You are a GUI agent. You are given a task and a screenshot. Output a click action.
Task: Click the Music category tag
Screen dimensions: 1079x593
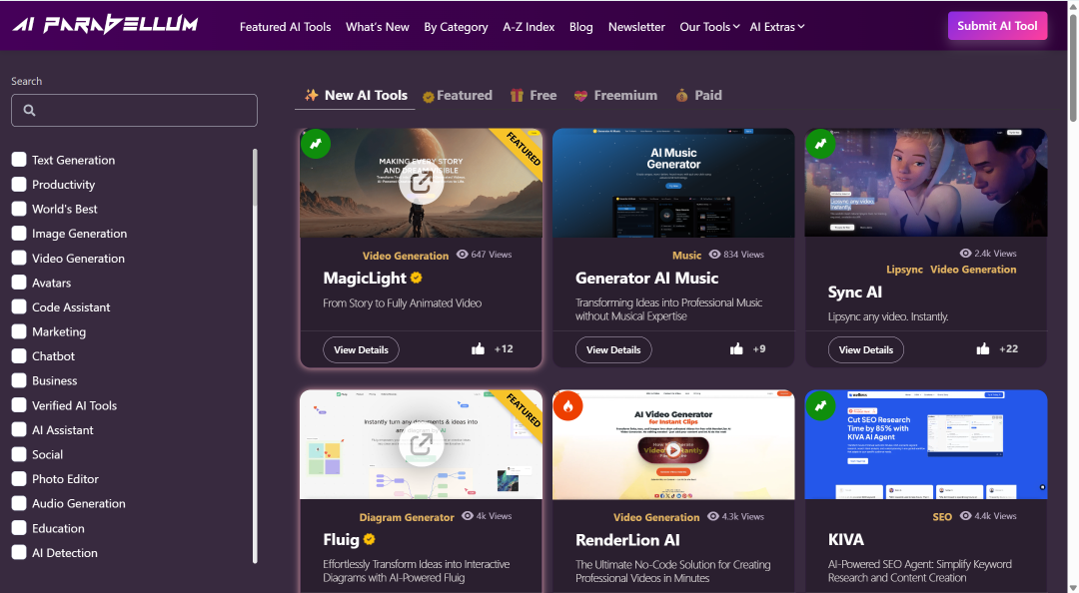[x=686, y=256]
